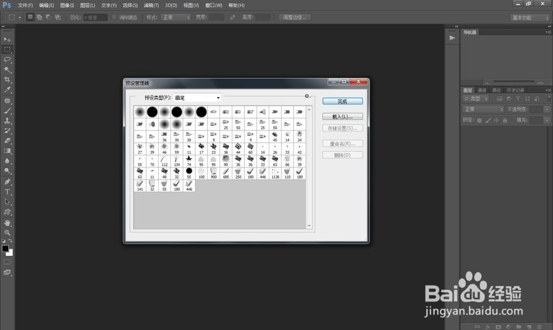This screenshot has height=330, width=553.
Task: Open the blend mode 正常 dropdown in layers
Action: click(x=483, y=109)
